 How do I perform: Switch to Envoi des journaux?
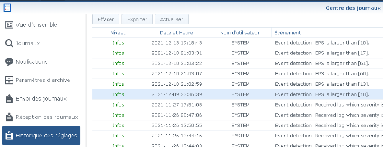[41, 99]
